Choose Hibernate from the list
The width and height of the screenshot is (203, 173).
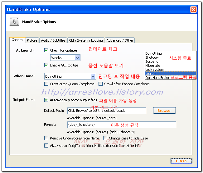pyautogui.click(x=171, y=66)
